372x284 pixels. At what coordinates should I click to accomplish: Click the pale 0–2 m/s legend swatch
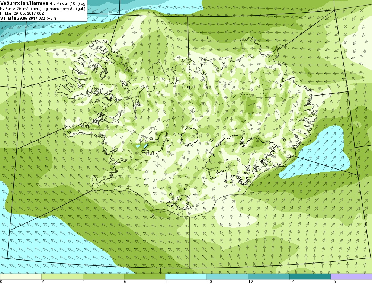(20, 277)
